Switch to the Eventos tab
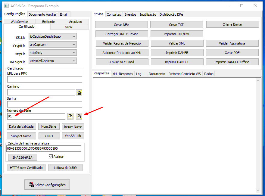Screen dimensions: 265x196 tap(130, 14)
